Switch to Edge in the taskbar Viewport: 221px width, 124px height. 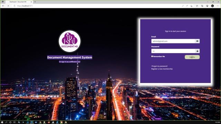(32, 122)
